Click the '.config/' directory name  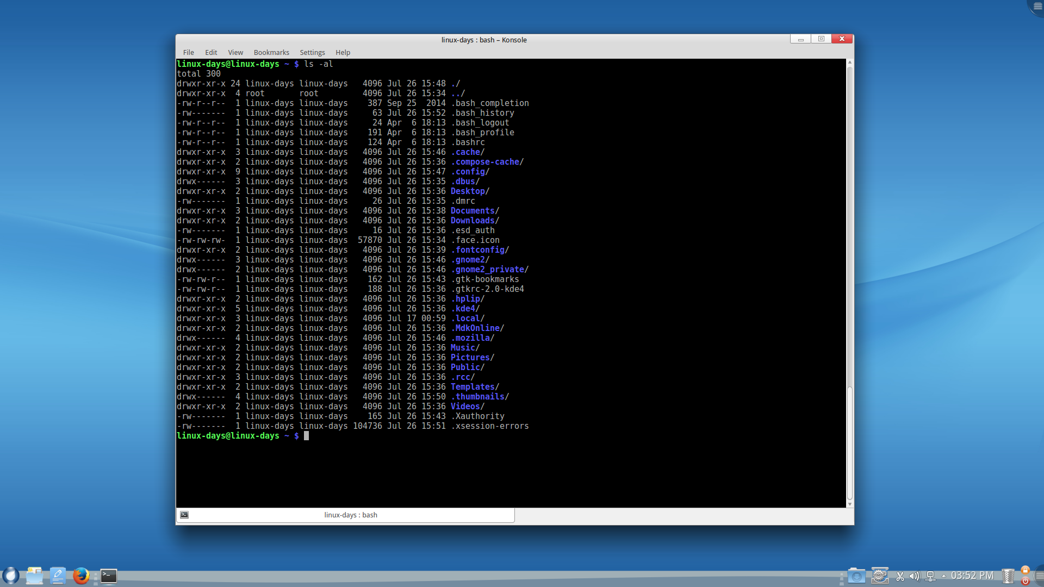pos(470,172)
